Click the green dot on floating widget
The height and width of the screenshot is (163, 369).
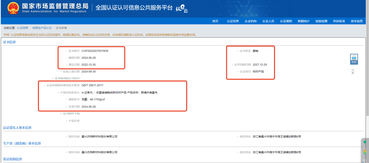pos(365,142)
